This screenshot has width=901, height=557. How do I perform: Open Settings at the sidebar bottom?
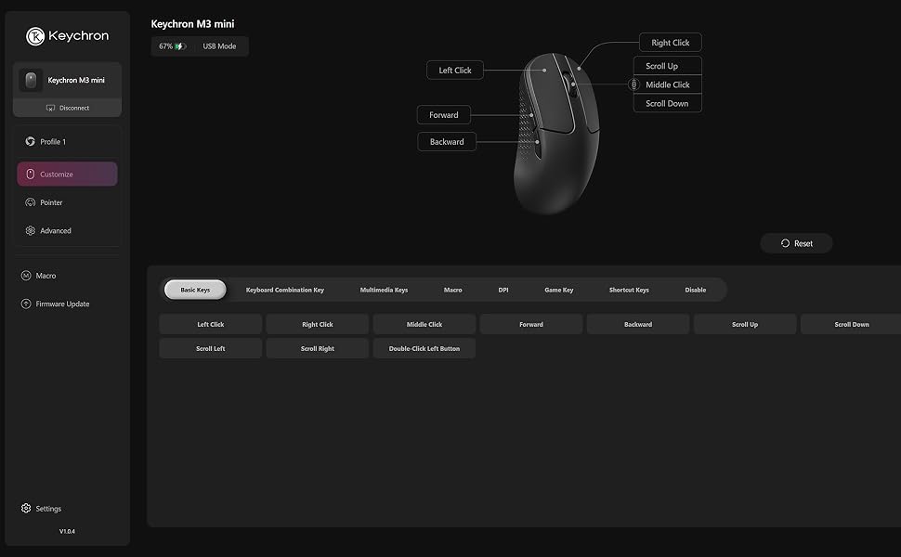(x=42, y=509)
